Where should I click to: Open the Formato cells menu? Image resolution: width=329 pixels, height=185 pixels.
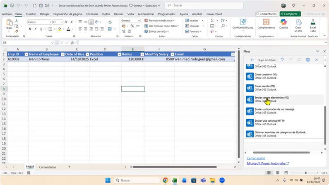click(193, 31)
